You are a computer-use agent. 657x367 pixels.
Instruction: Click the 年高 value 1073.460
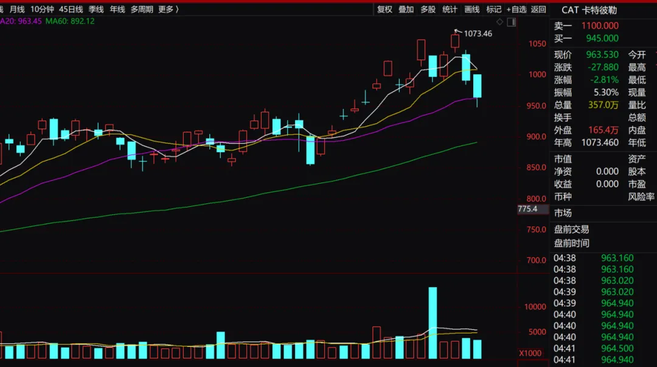[x=600, y=142]
